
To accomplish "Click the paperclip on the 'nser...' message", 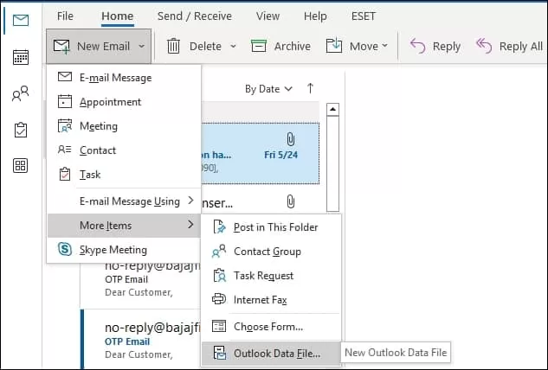I will click(290, 201).
